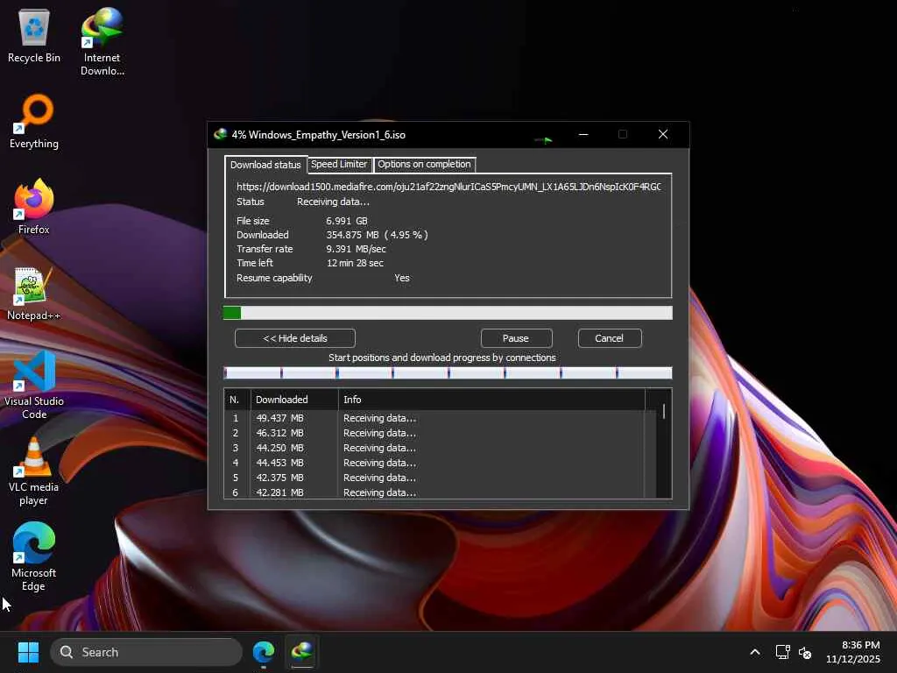This screenshot has width=897, height=673.
Task: Cancel the ISO download
Action: (x=609, y=338)
